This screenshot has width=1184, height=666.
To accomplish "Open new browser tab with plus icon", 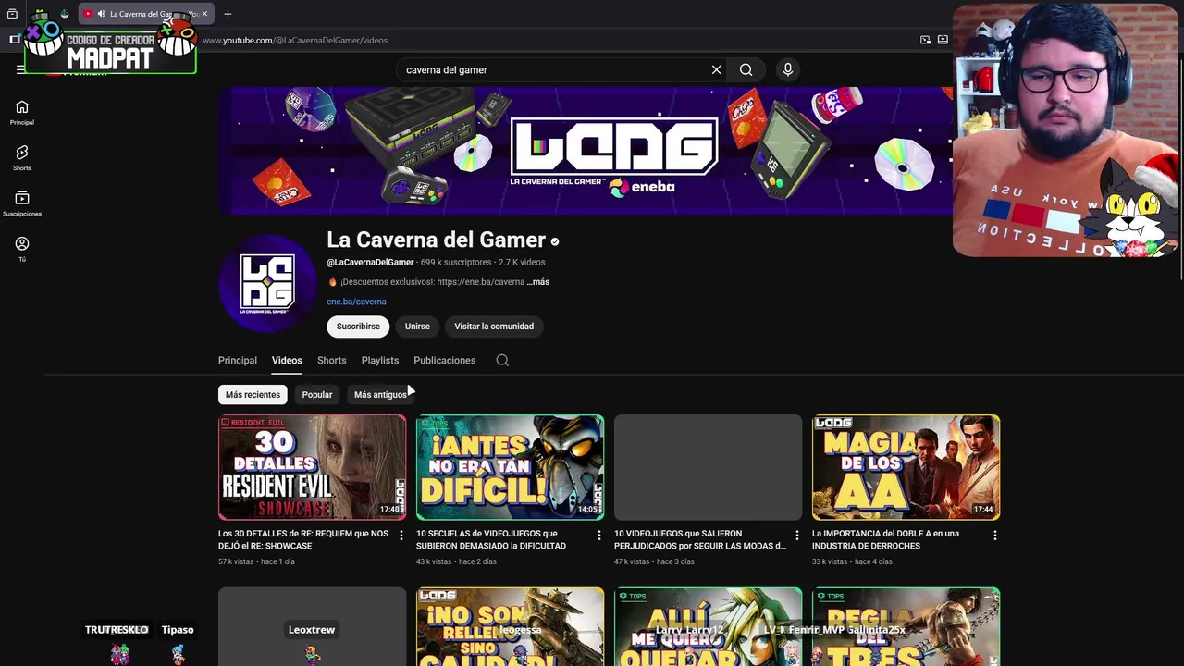I will coord(228,14).
